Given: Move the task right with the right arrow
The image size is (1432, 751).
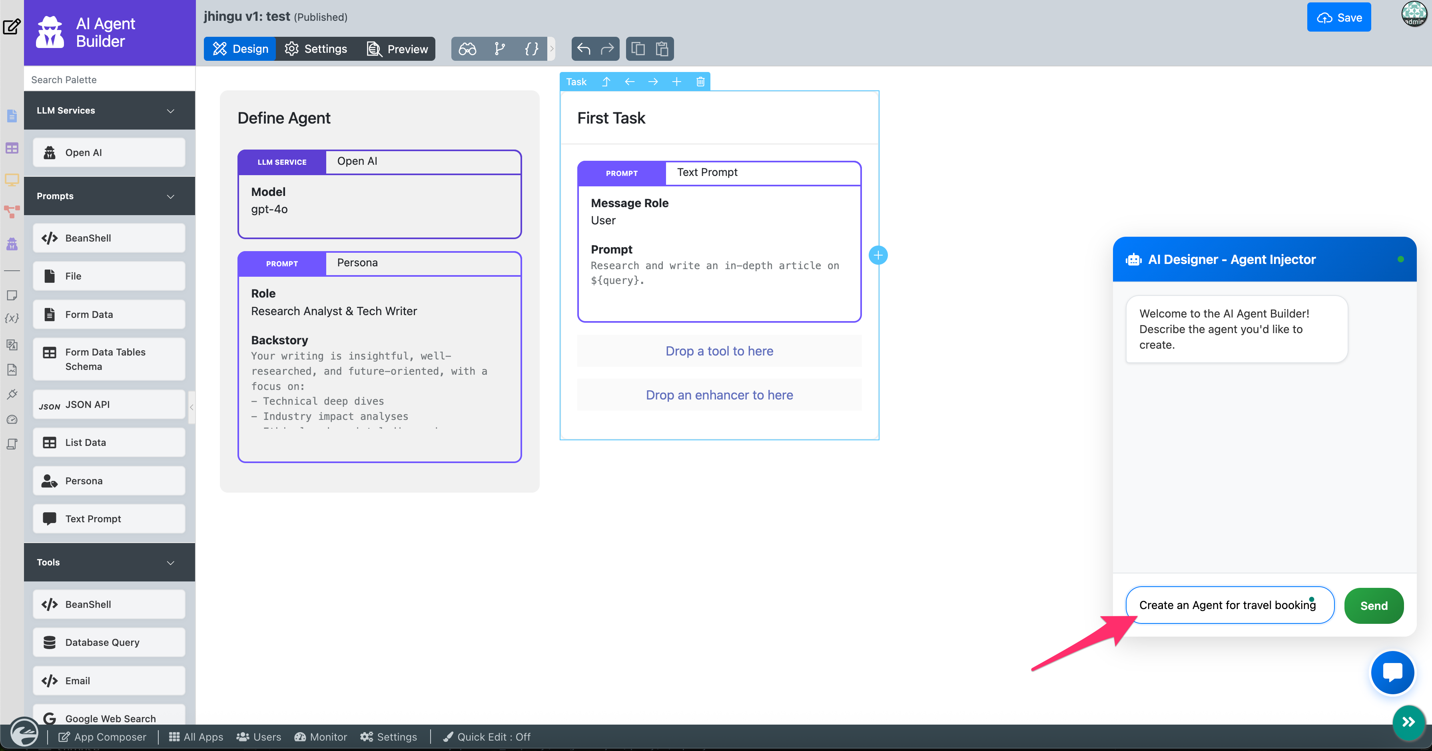Looking at the screenshot, I should coord(652,82).
